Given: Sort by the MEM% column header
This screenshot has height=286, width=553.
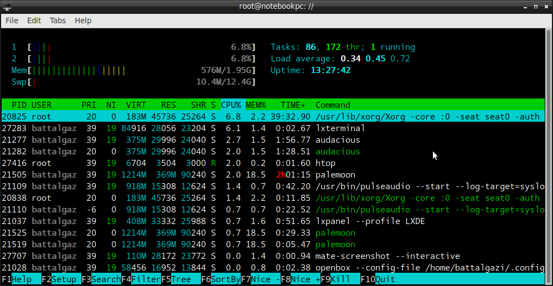Looking at the screenshot, I should click(x=256, y=105).
